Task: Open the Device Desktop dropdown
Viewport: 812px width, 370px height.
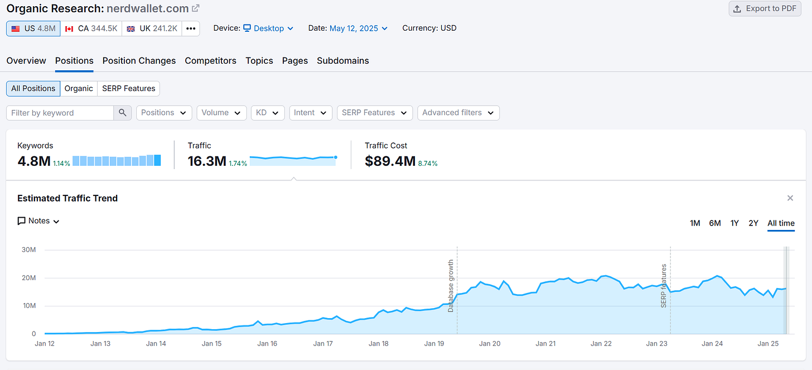Action: 268,28
